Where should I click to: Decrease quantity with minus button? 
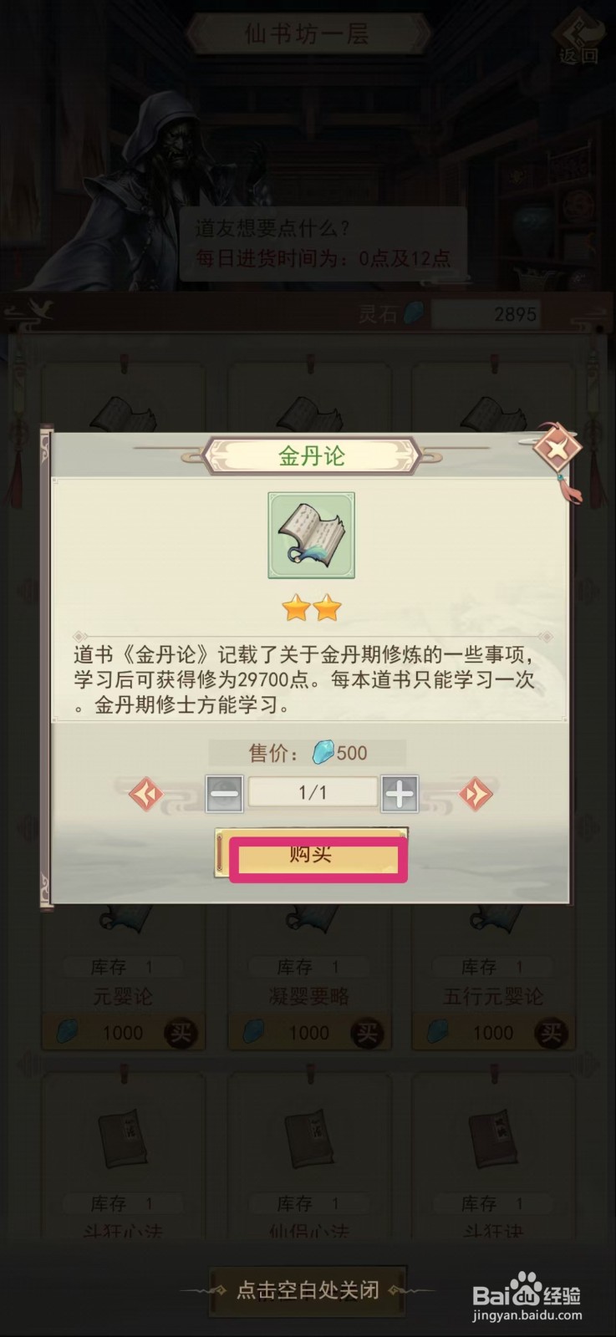[224, 794]
